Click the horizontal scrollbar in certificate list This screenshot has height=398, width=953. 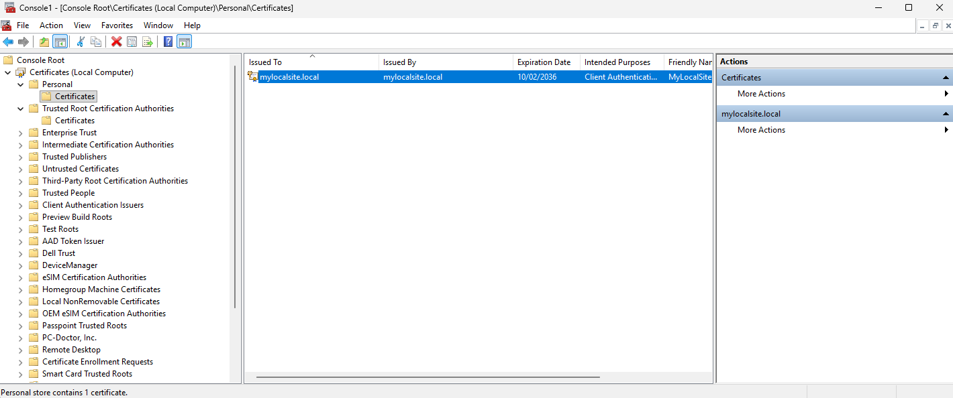point(428,377)
